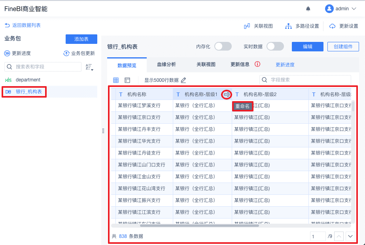Click the horizontal scrollbar of the table
365x245 pixels.
point(199,226)
